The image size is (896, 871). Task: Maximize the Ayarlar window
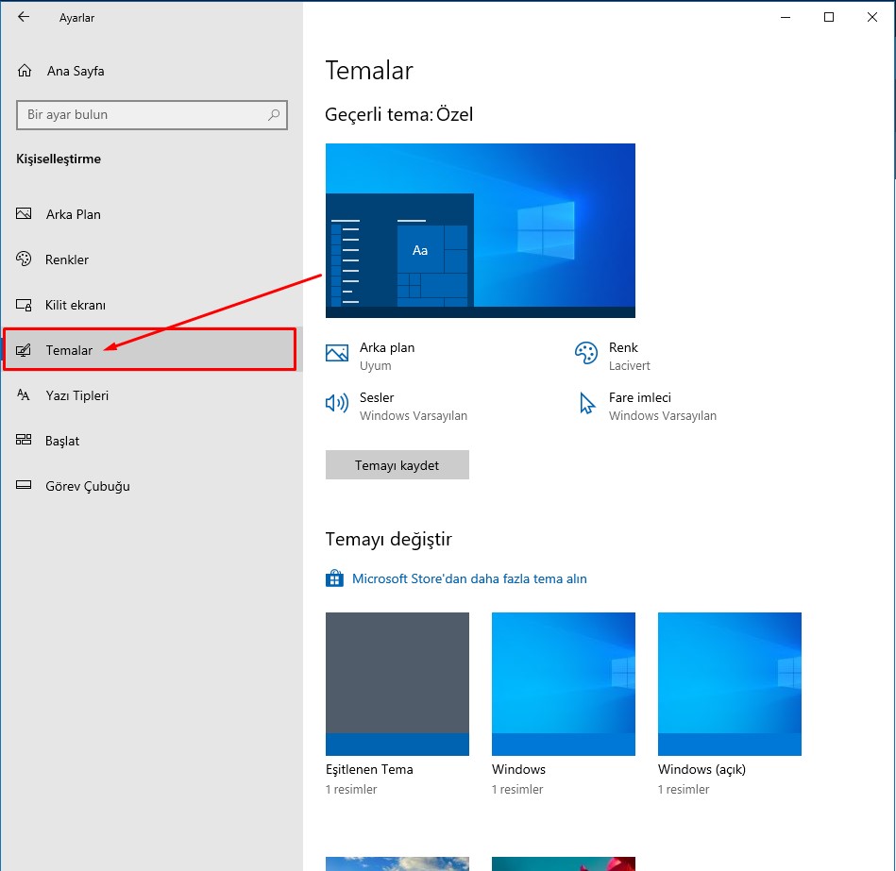pos(829,17)
